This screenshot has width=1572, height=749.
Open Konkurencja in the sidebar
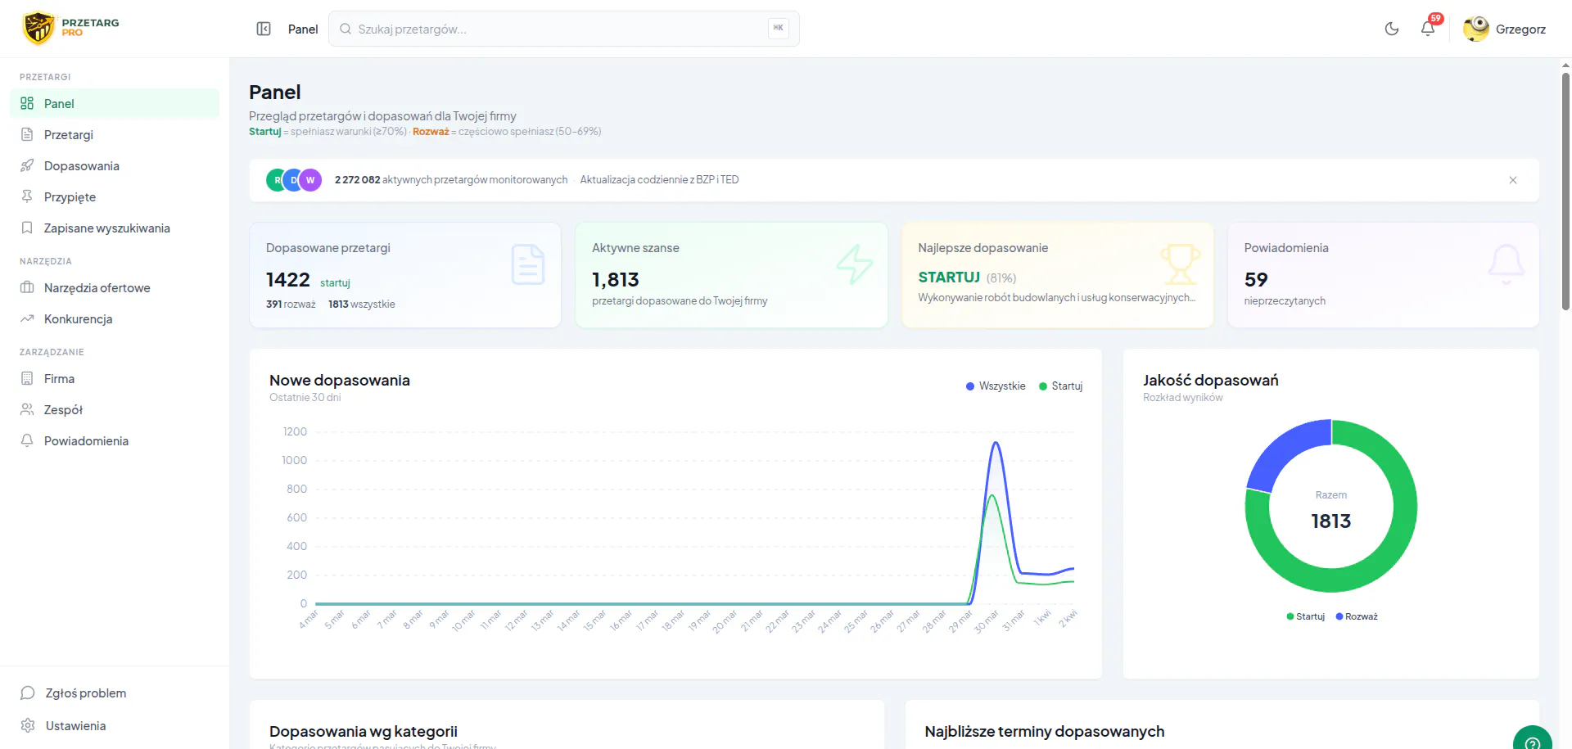(115, 318)
